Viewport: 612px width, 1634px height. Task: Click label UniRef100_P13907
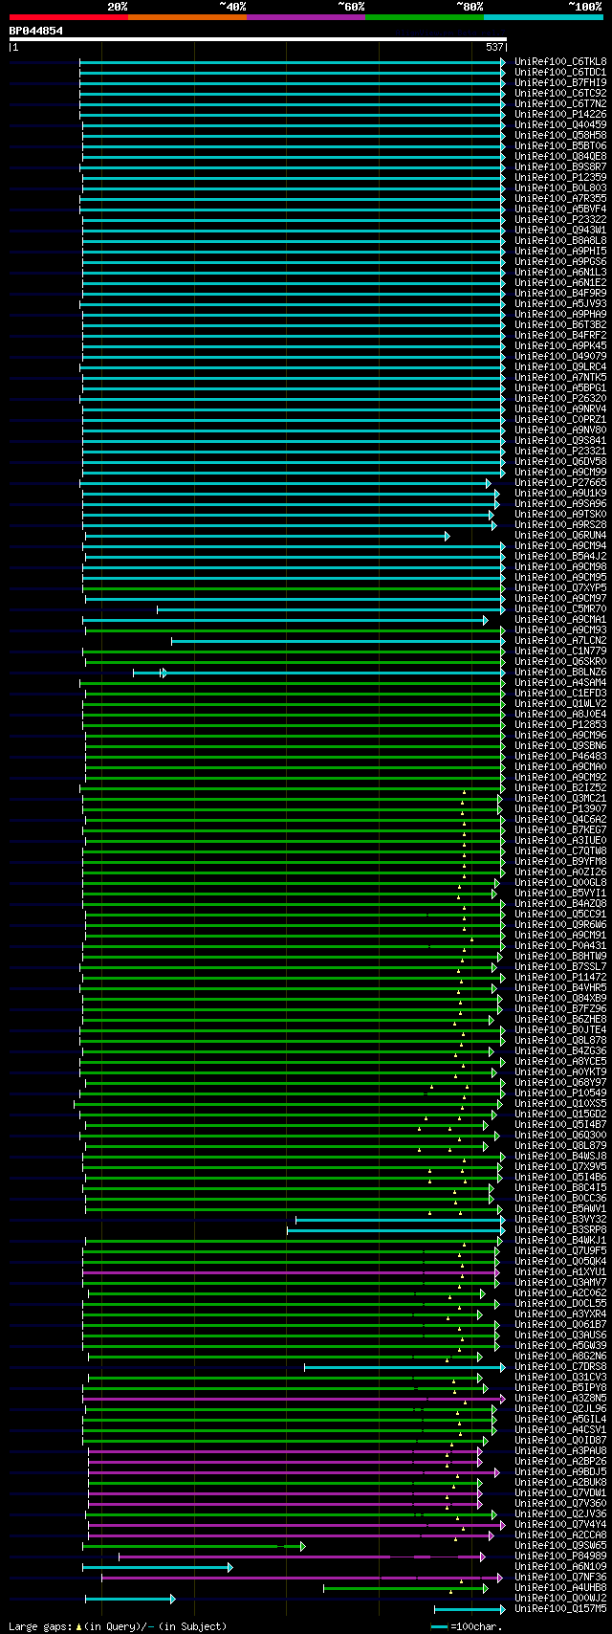coord(560,808)
